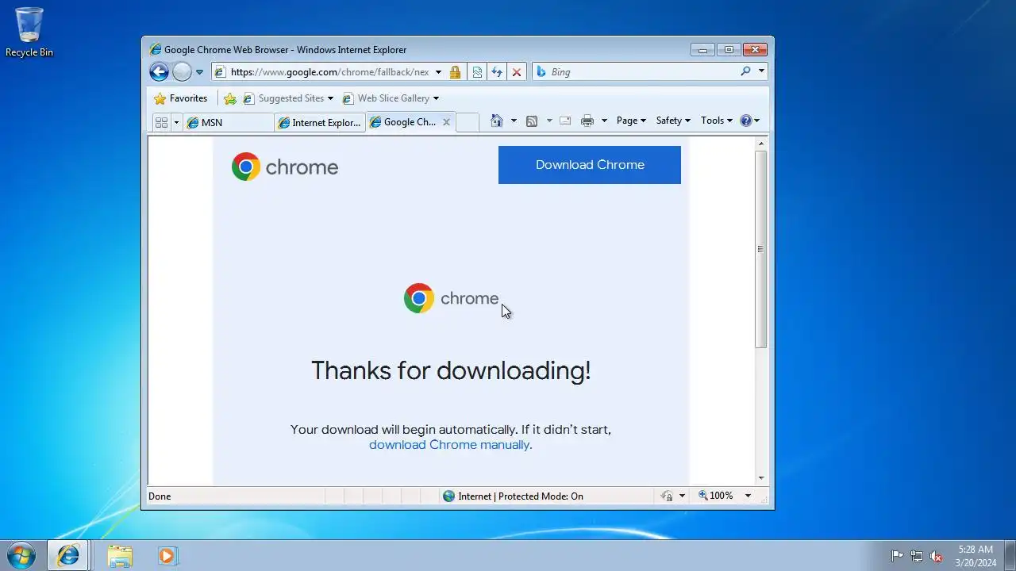
Task: Expand the Home button dropdown arrow
Action: (x=514, y=121)
